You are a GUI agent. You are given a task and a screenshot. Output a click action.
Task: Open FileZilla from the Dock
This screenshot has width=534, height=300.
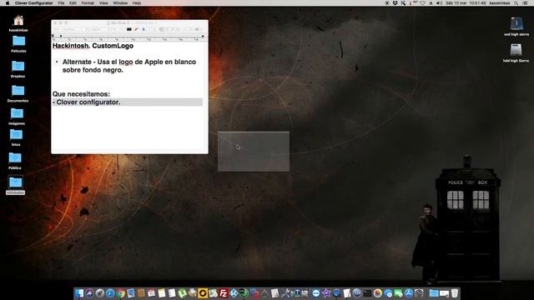[x=224, y=293]
